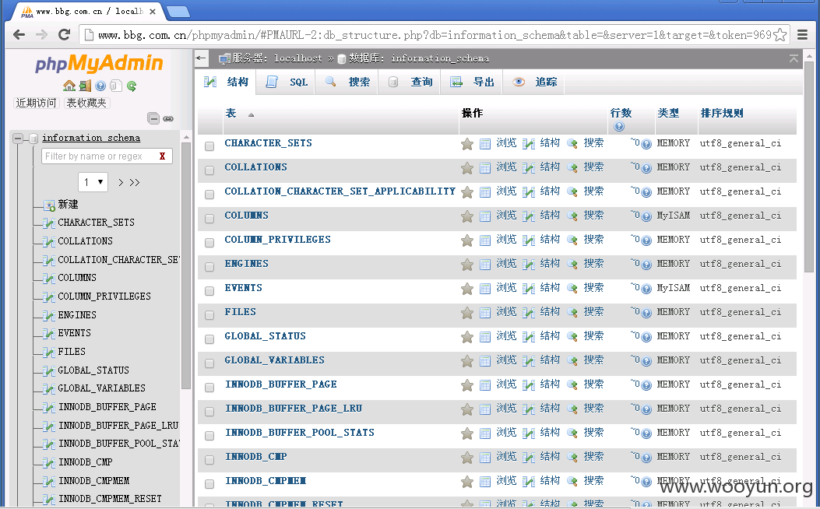Click the localhost server breadcrumb
820x509 pixels.
tap(298, 58)
